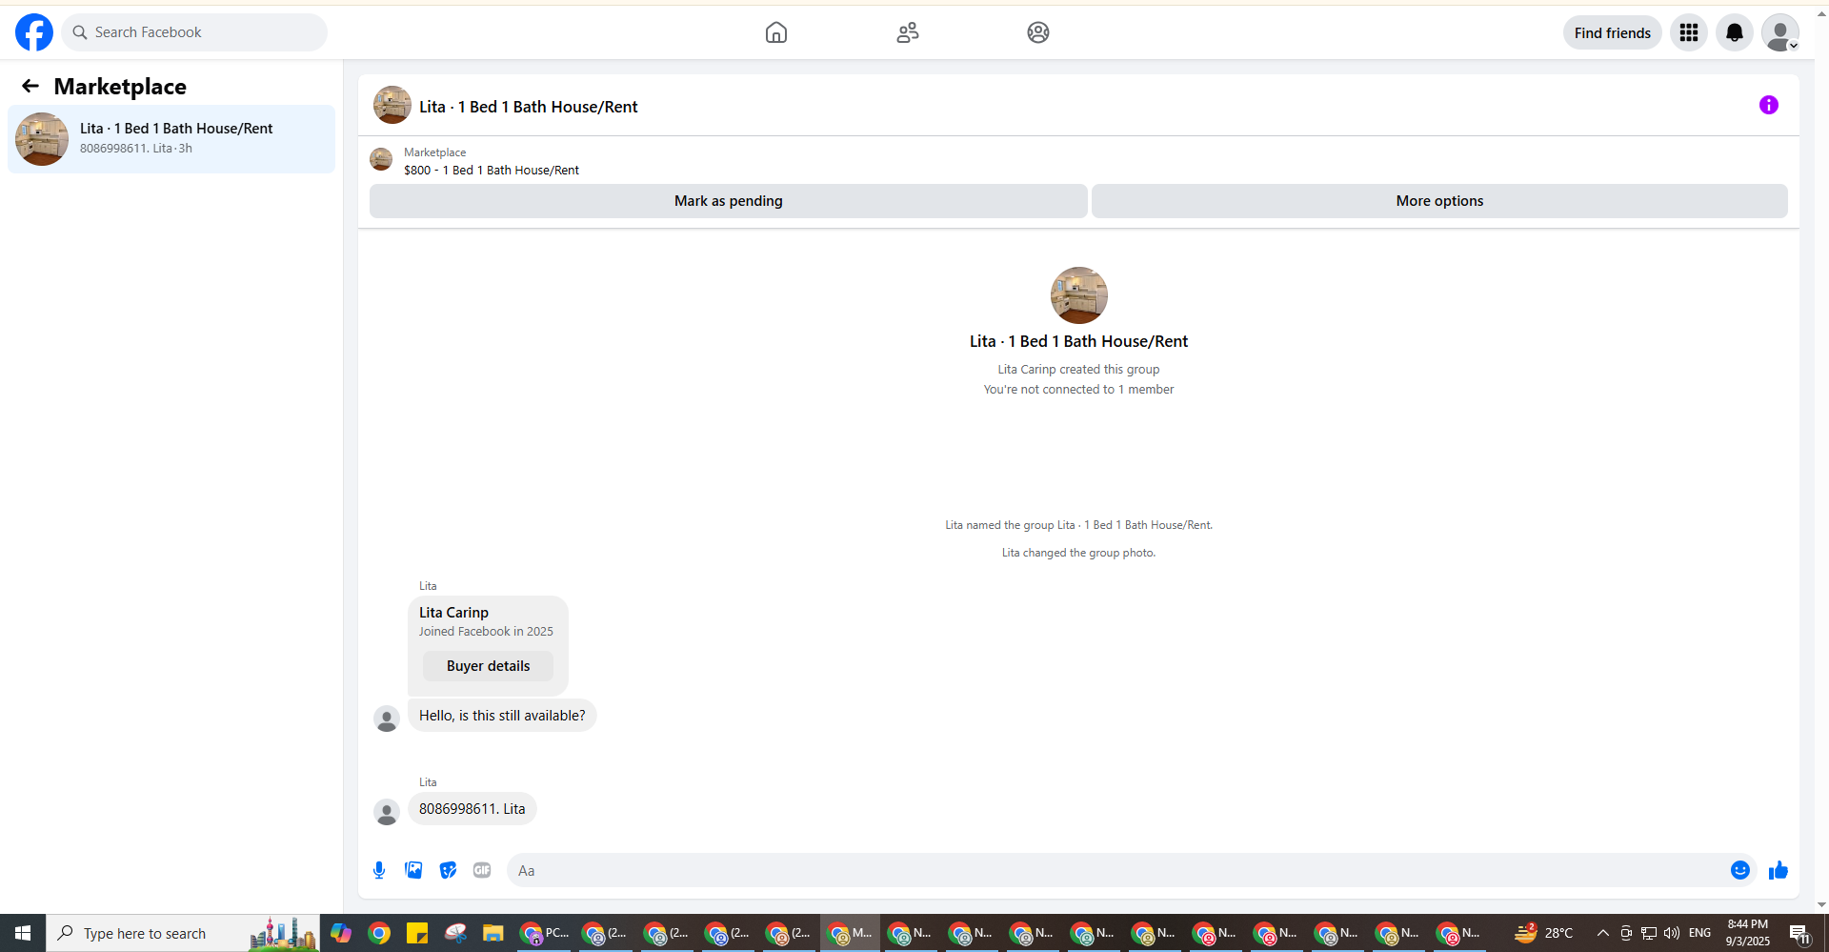Open the volume speaker icon
Viewport: 1829px width, 952px height.
pos(1672,933)
